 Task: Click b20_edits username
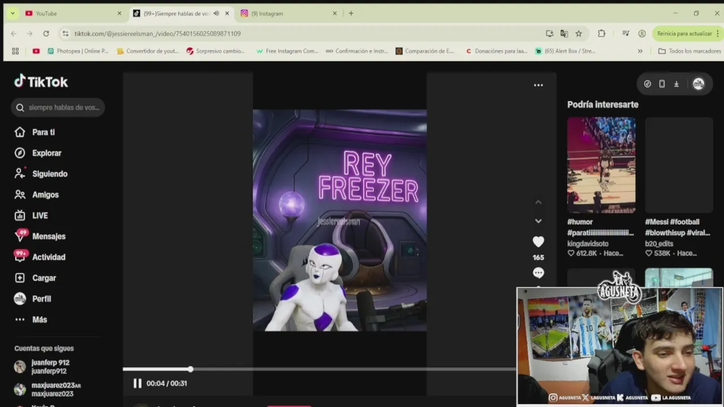coord(659,244)
